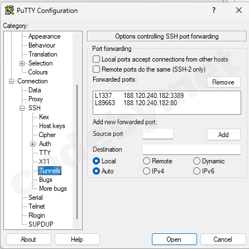Viewport: 249px width, 249px height.
Task: Open the TTY category
Action: coord(45,153)
